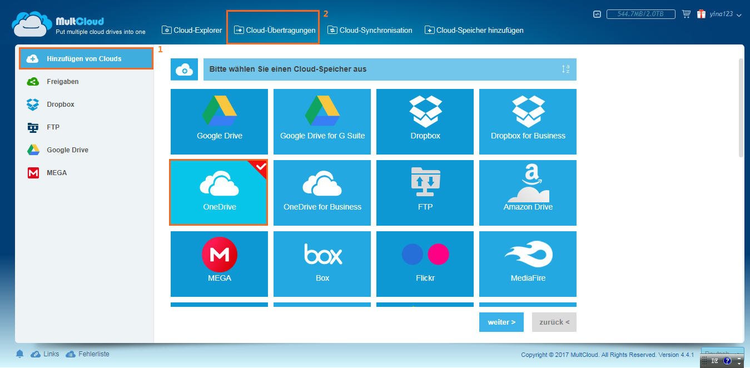Select the MediaFire tile
750x368 pixels.
(528, 264)
